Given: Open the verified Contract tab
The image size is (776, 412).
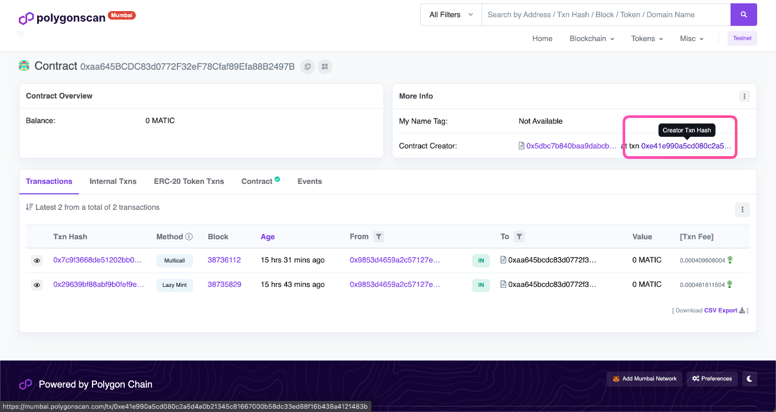Looking at the screenshot, I should coord(261,181).
